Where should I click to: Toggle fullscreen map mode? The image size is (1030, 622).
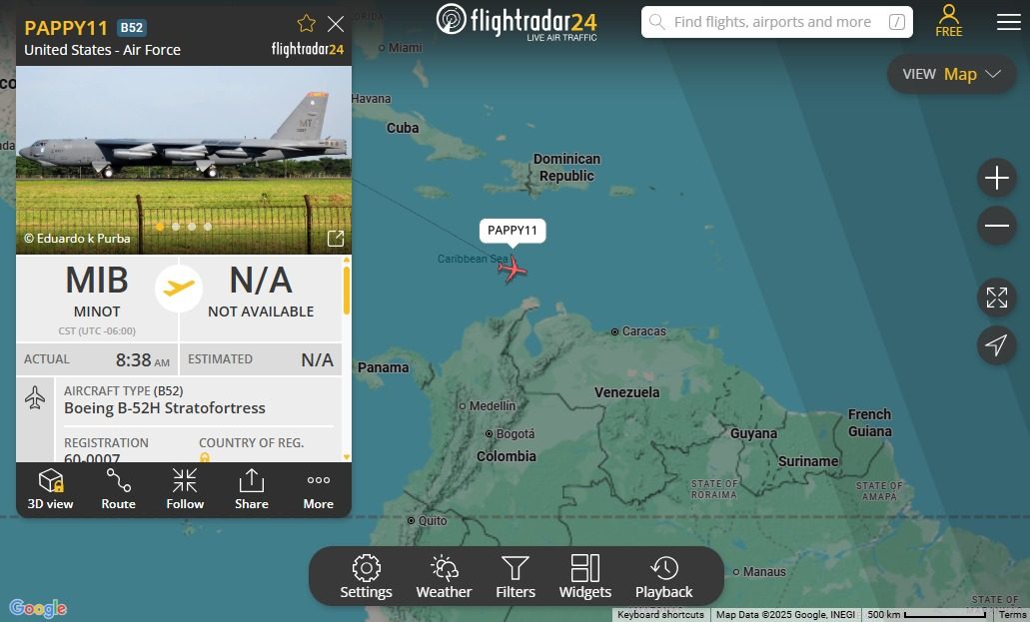[x=996, y=298]
